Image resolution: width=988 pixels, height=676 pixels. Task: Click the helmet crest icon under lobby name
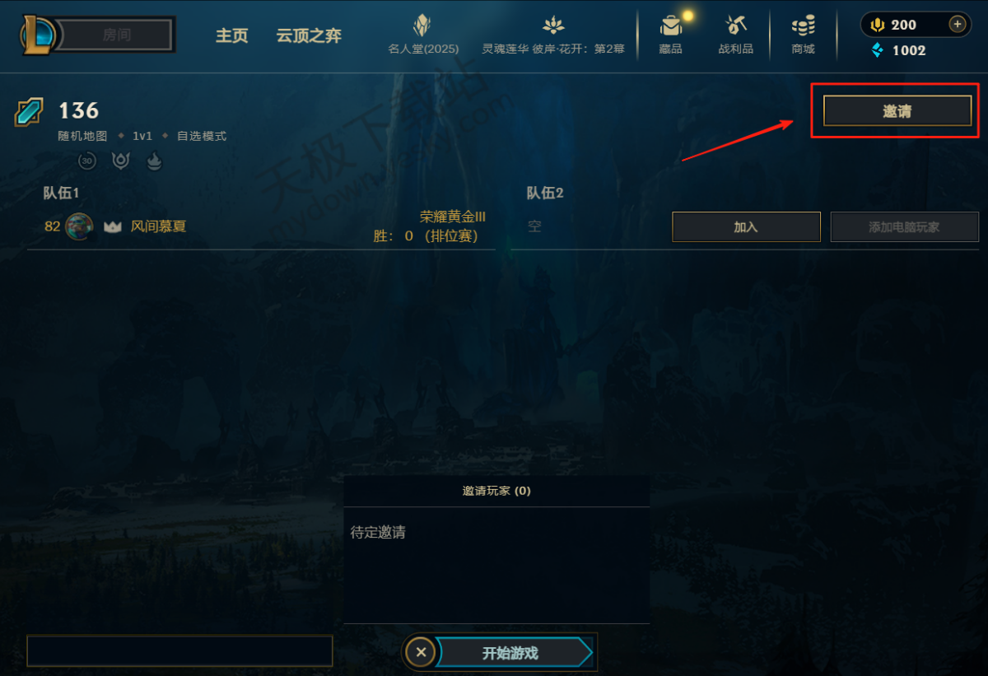(121, 161)
